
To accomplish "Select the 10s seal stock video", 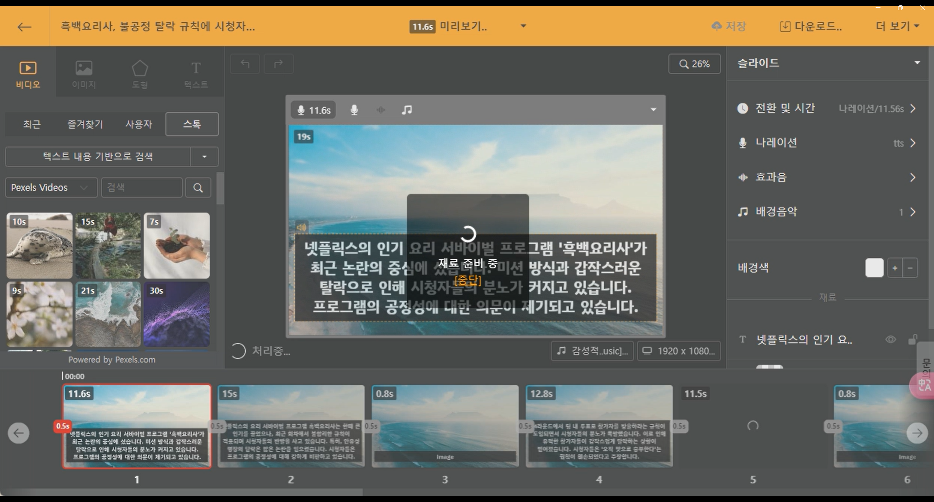I will click(39, 245).
